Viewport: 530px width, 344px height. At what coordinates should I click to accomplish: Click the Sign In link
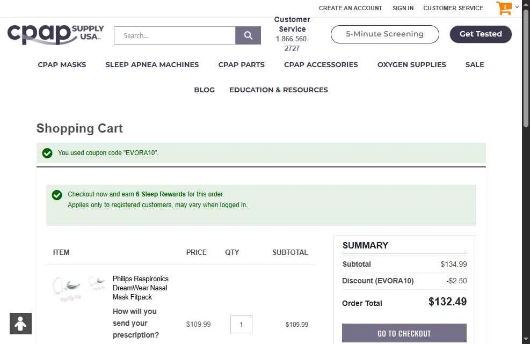pyautogui.click(x=403, y=8)
